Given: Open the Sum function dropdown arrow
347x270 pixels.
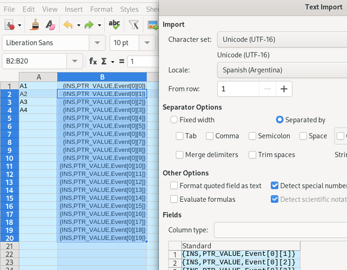Looking at the screenshot, I should click(x=112, y=62).
